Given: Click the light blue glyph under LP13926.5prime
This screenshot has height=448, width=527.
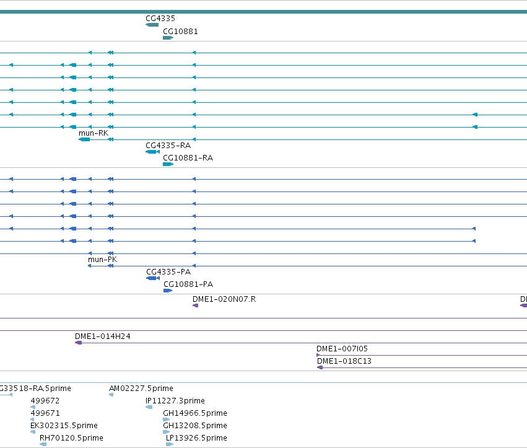Looking at the screenshot, I should (170, 444).
